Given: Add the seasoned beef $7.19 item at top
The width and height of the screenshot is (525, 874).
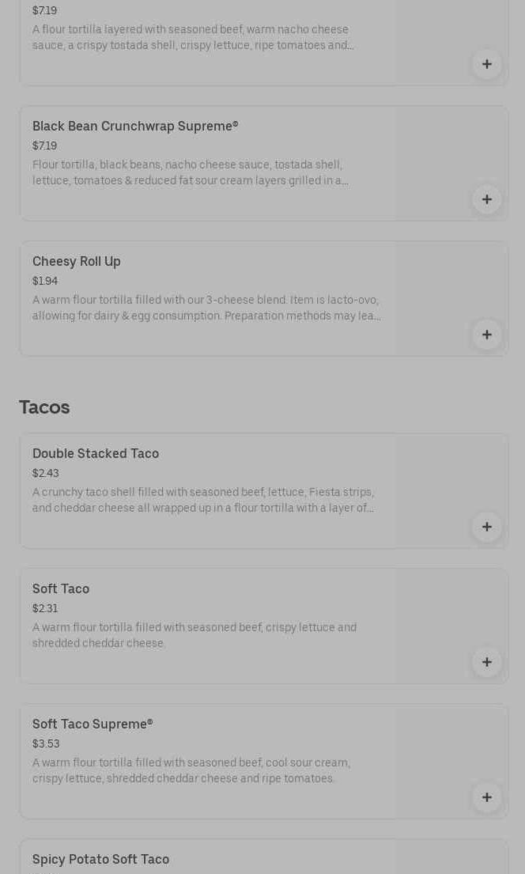Looking at the screenshot, I should tap(486, 64).
